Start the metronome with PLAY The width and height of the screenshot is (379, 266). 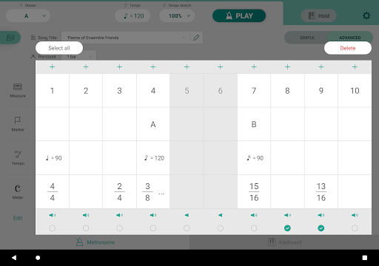point(239,16)
